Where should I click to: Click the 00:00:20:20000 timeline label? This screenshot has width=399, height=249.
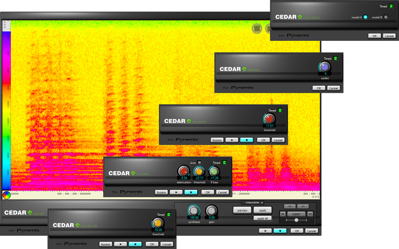pos(74,194)
